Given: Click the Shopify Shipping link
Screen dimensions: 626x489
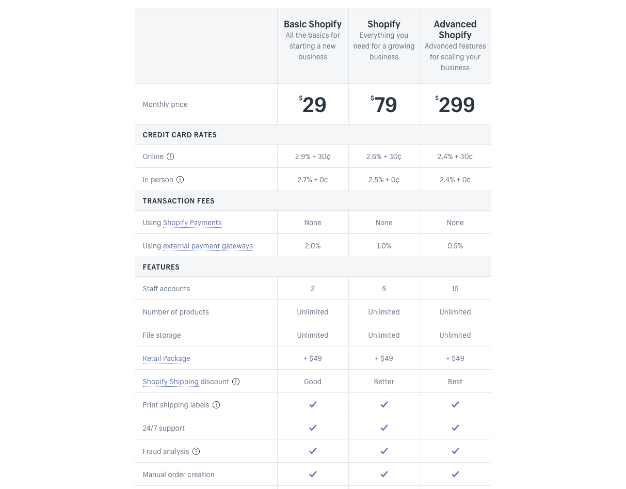Looking at the screenshot, I should (170, 382).
